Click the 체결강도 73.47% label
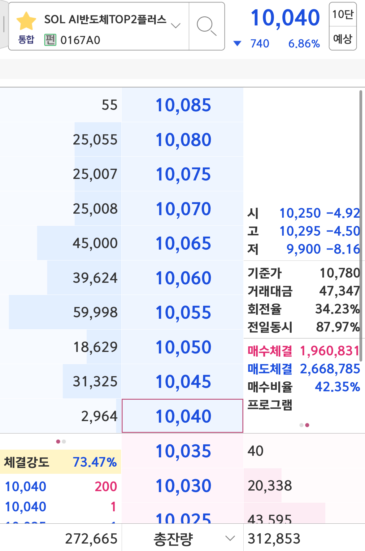Screen dimensions: 365x551 click(60, 462)
